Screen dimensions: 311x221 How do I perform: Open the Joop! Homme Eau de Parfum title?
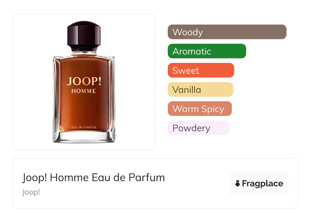coord(93,178)
